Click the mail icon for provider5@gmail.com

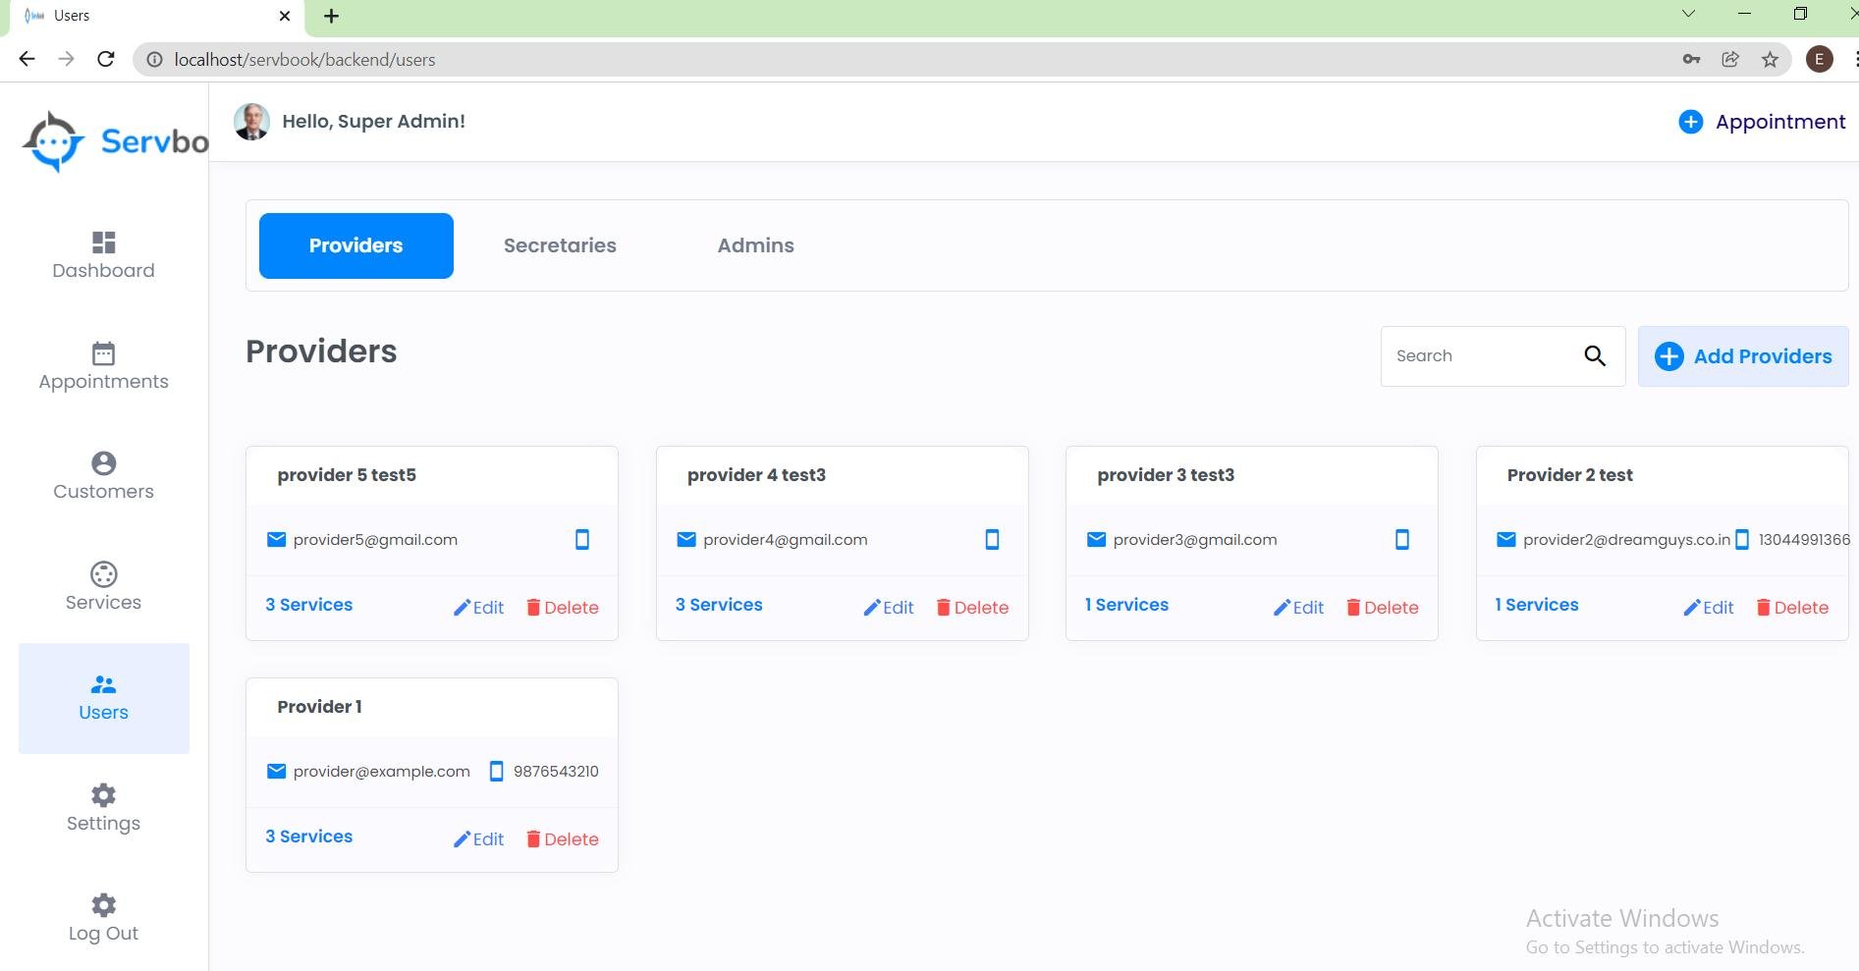tap(277, 539)
